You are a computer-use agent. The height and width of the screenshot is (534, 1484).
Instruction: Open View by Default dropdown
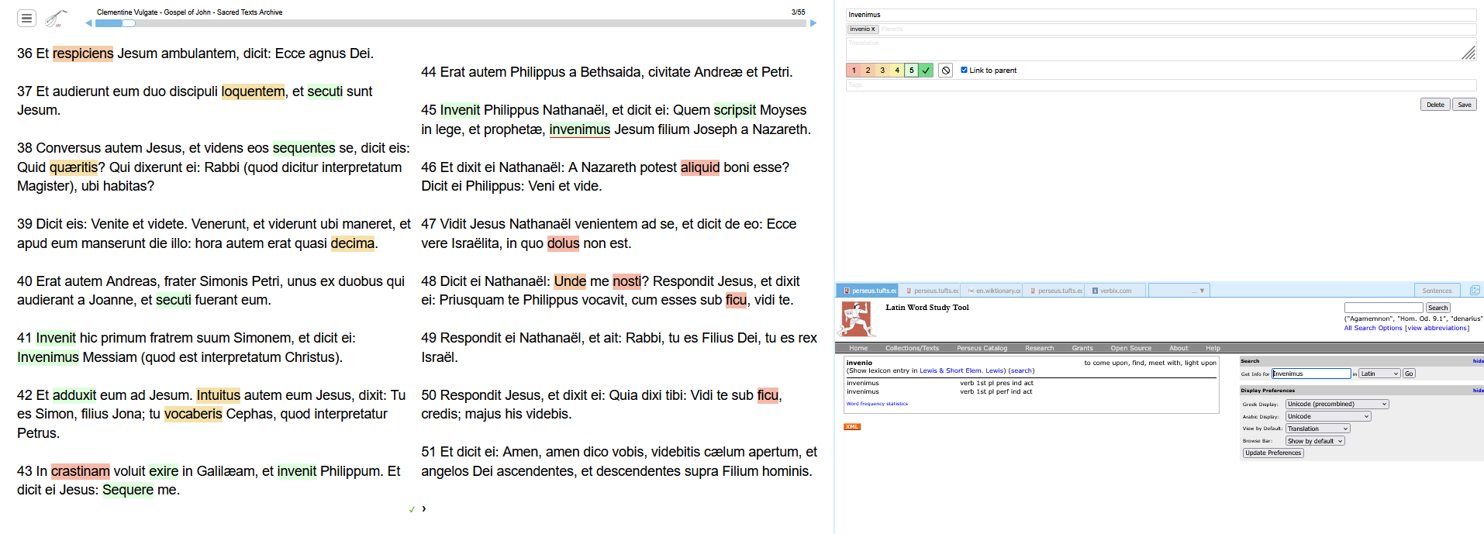(1318, 429)
